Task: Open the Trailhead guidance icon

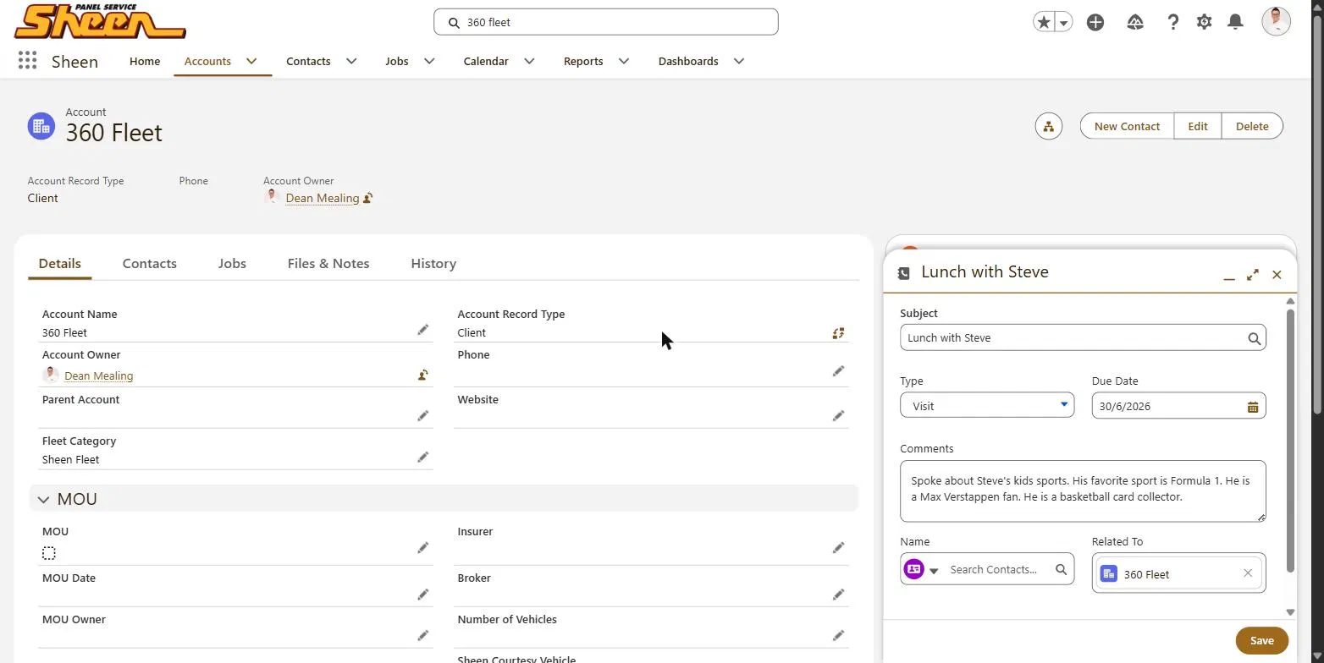Action: (x=1135, y=22)
